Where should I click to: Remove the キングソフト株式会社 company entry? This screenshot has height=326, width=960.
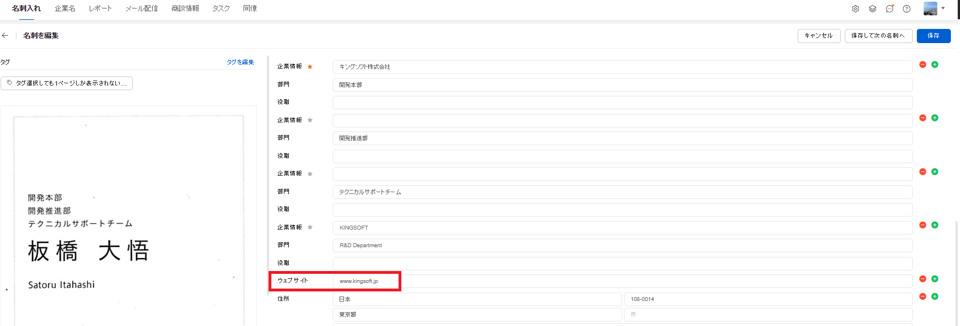point(923,65)
